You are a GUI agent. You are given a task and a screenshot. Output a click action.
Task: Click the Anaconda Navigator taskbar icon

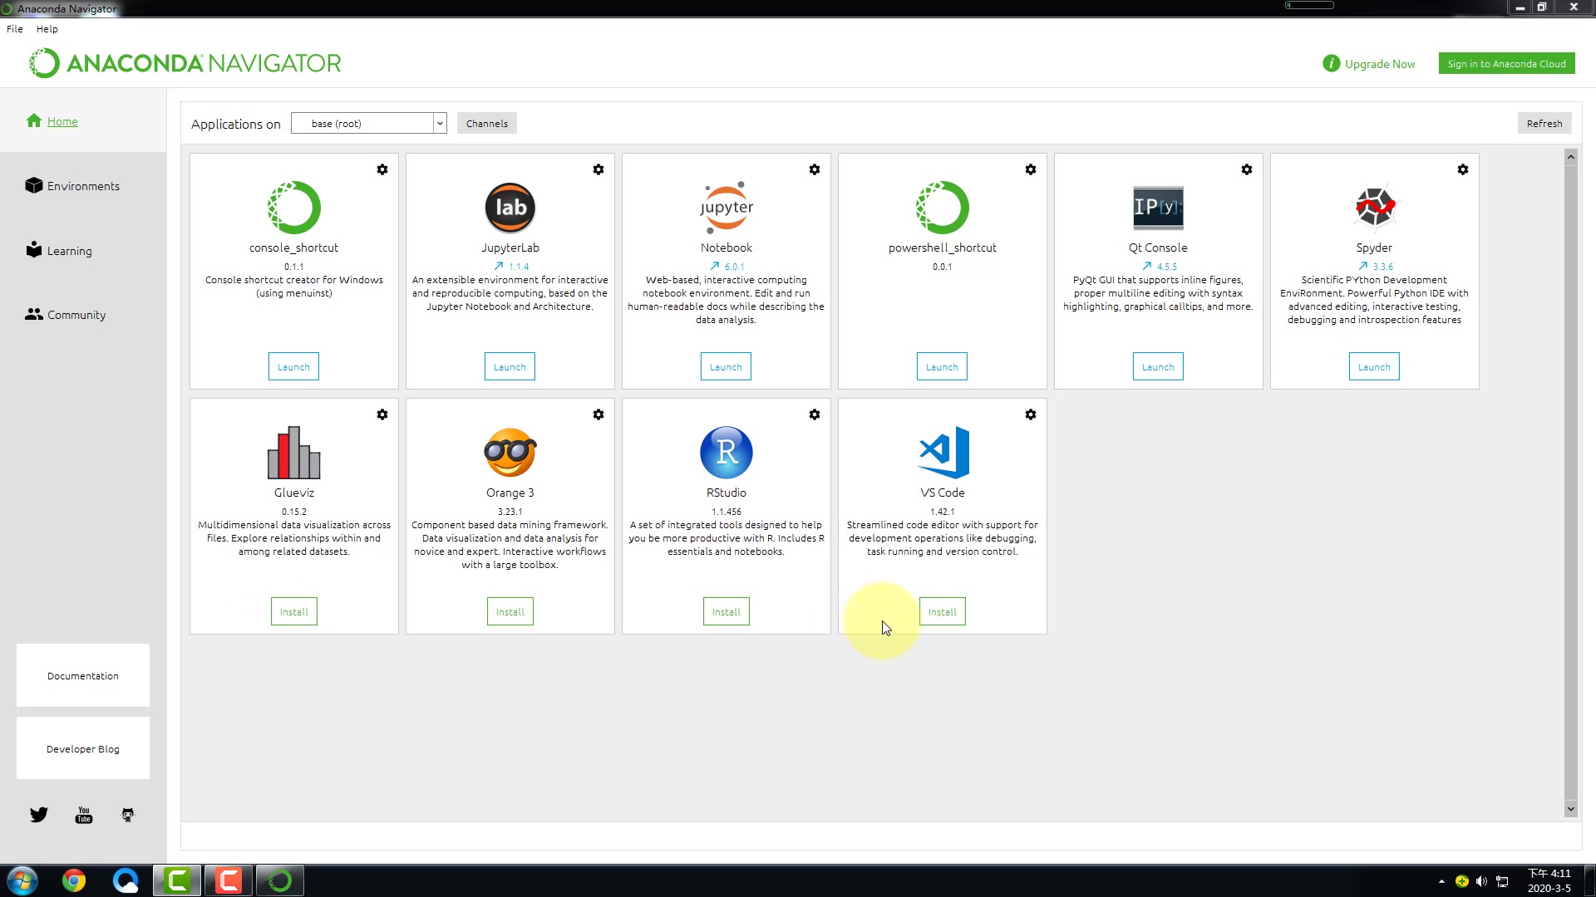280,880
